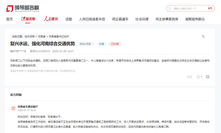221x133 pixels.
Task: Click the 搜索 search button
Action: point(210,8)
